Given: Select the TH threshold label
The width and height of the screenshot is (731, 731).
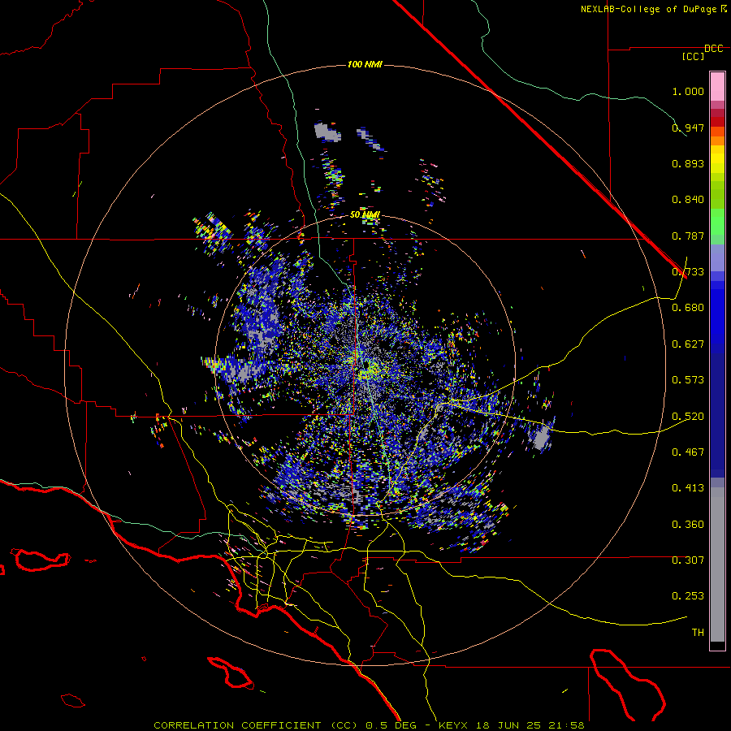Looking at the screenshot, I should [x=698, y=632].
